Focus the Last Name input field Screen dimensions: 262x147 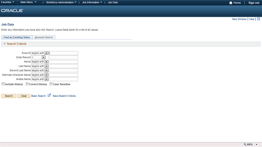click(x=63, y=66)
